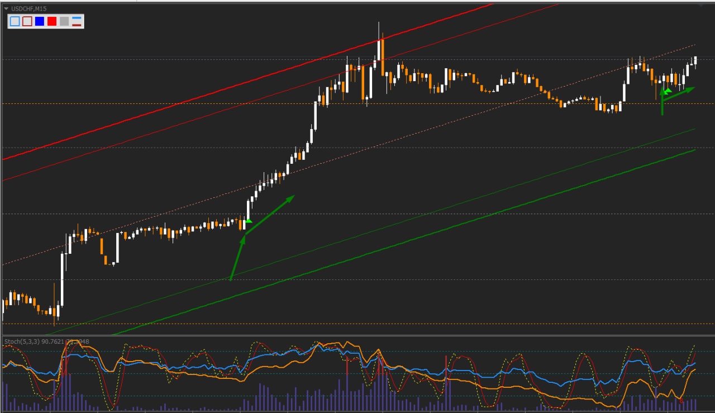
Task: Open the USDCHF,M15 chart dropdown arrow
Action: pyautogui.click(x=6, y=8)
